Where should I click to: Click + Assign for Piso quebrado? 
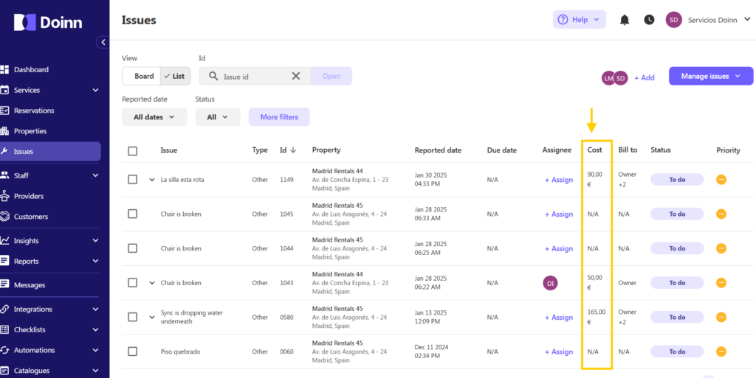click(x=559, y=351)
